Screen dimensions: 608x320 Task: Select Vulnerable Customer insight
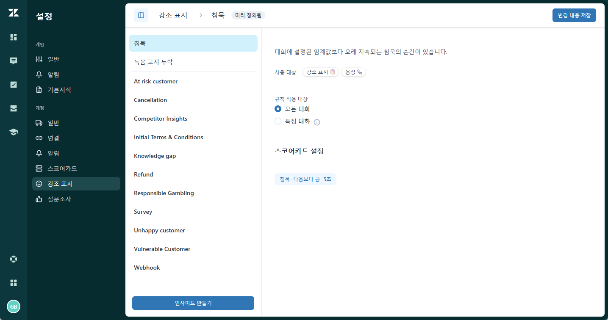coord(193,249)
